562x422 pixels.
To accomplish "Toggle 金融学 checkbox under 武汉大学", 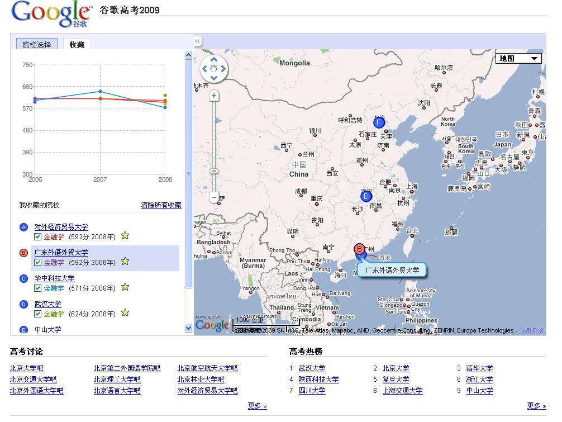I will point(38,314).
